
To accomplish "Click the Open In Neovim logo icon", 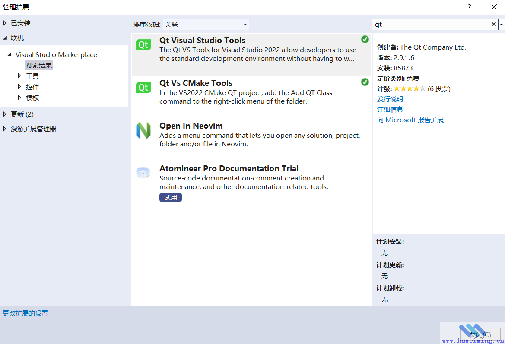I will [143, 130].
